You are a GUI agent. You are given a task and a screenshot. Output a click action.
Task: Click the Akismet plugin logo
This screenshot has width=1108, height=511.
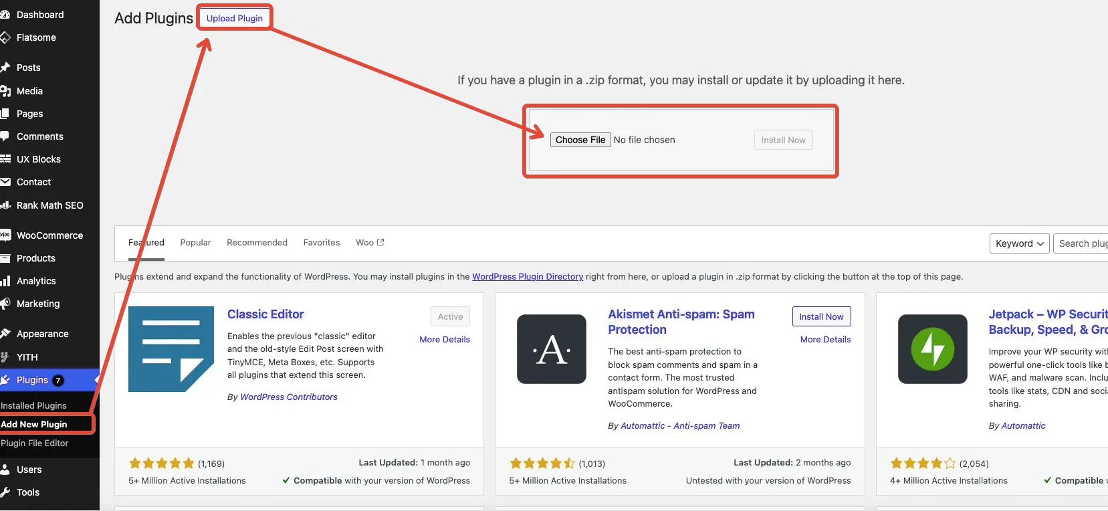tap(552, 349)
